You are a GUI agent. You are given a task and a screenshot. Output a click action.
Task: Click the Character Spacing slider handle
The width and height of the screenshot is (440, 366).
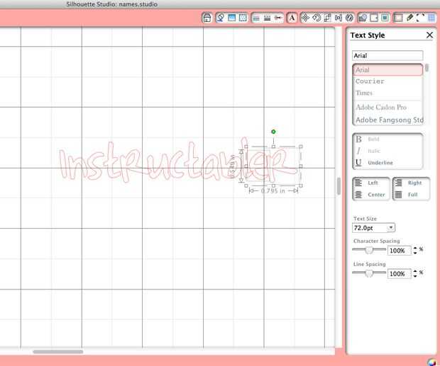point(369,250)
